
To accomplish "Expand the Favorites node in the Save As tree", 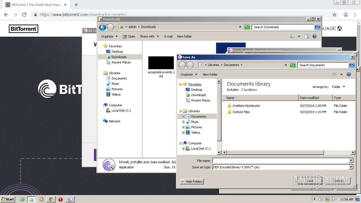I will coord(181,84).
